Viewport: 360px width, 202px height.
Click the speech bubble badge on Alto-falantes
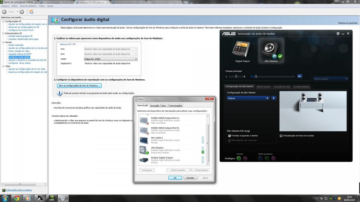coord(274,56)
